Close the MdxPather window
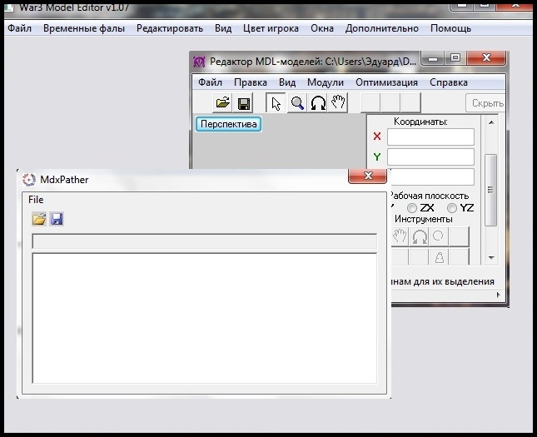 pos(368,176)
